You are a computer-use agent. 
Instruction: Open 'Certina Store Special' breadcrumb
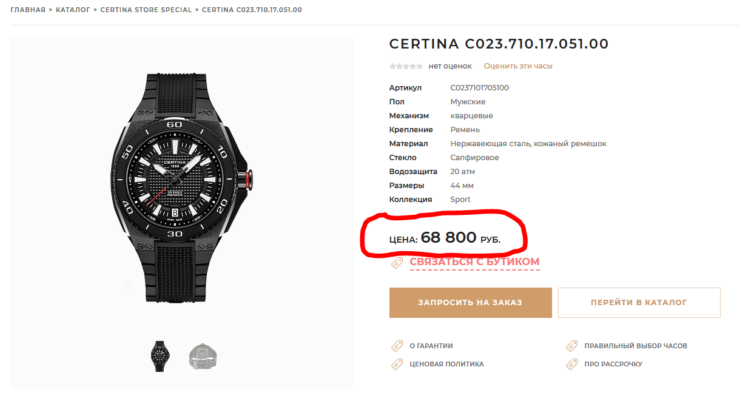[146, 10]
